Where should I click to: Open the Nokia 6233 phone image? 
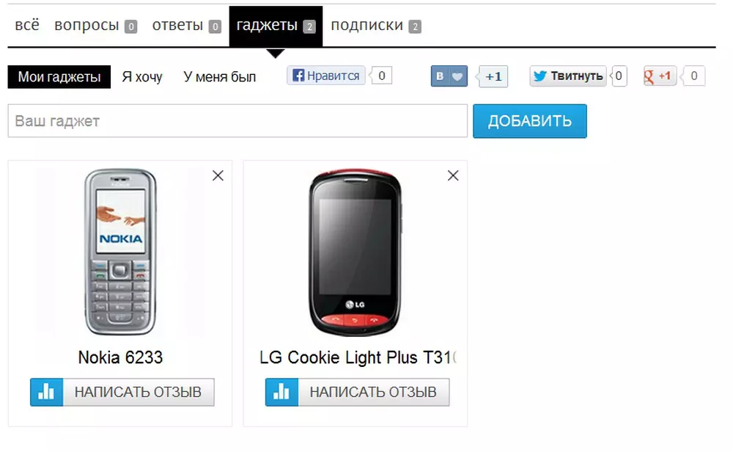click(120, 252)
